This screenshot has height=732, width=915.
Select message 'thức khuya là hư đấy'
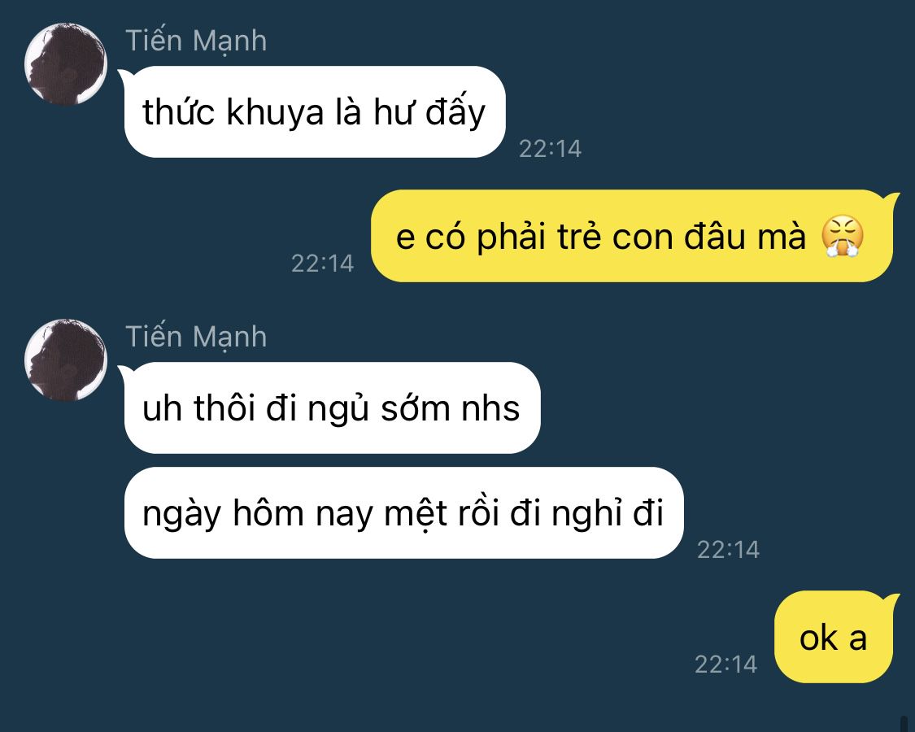tap(315, 112)
